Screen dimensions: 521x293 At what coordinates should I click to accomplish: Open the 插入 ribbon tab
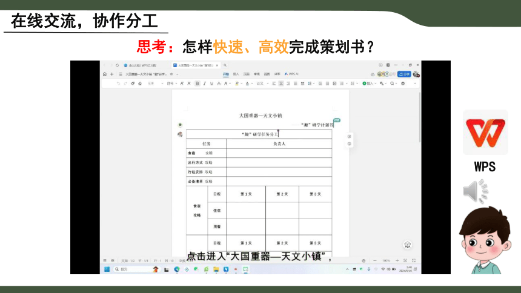(x=236, y=74)
